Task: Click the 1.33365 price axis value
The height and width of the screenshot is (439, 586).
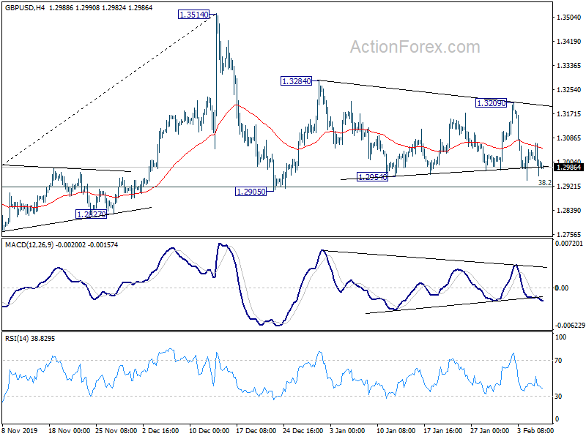Action: (569, 66)
